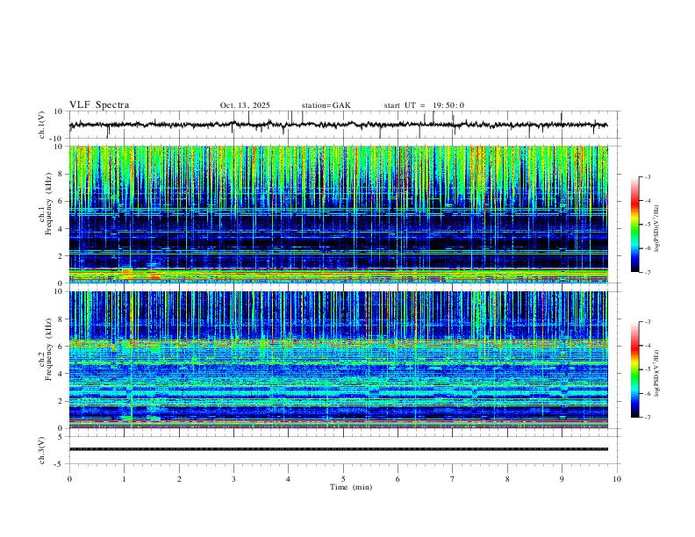695x537 pixels.
Task: Click the "station=GAK" header label
Action: click(x=326, y=105)
